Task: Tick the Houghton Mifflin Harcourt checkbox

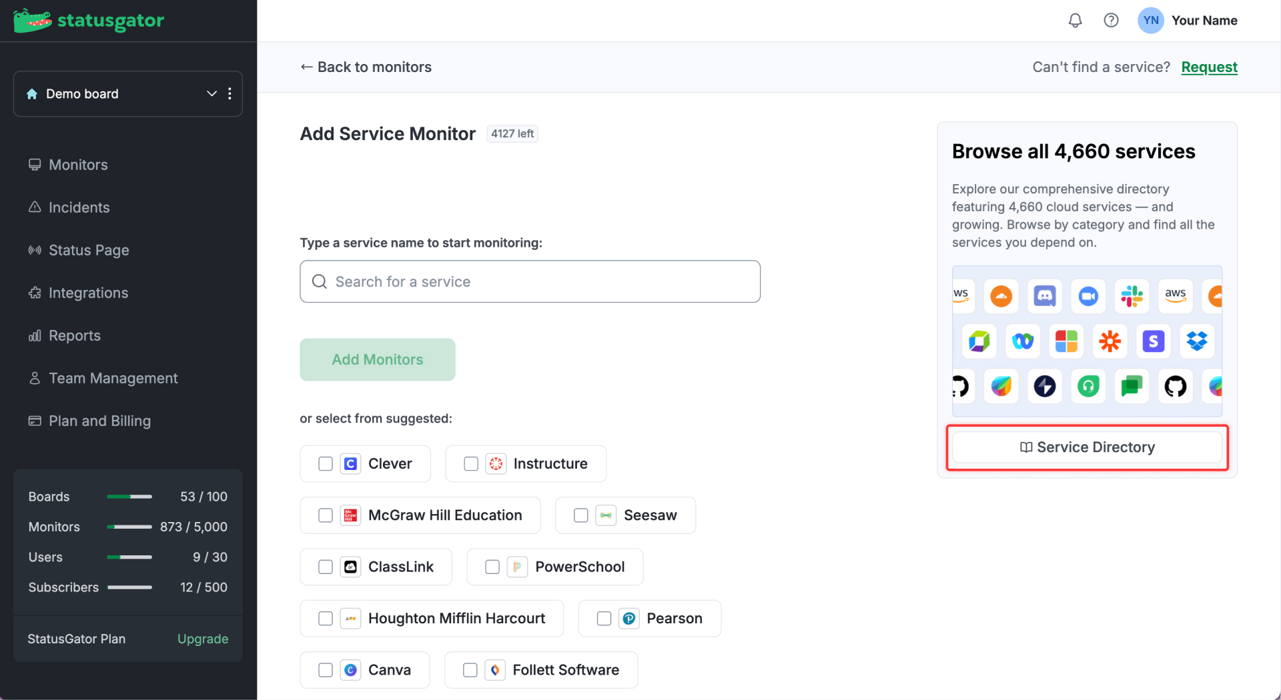Action: click(326, 619)
